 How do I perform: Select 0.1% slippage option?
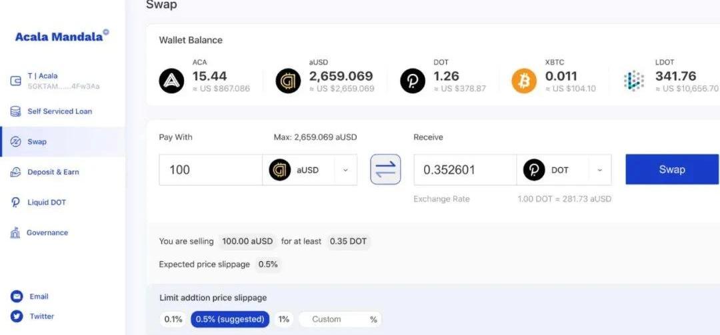tap(173, 319)
